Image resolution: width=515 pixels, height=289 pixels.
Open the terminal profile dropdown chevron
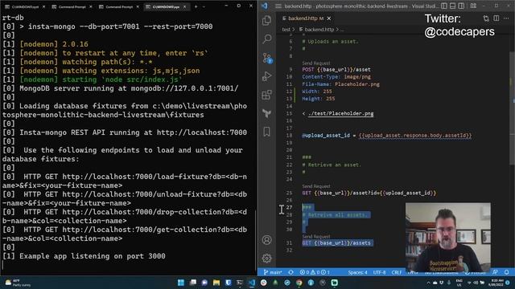[x=204, y=6]
